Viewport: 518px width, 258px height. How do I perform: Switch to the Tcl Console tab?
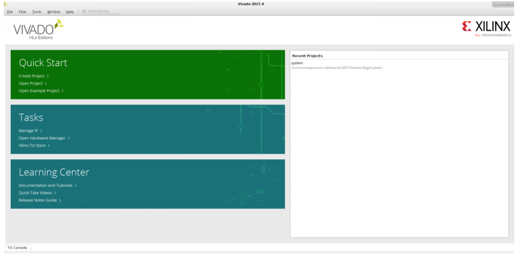(x=17, y=247)
